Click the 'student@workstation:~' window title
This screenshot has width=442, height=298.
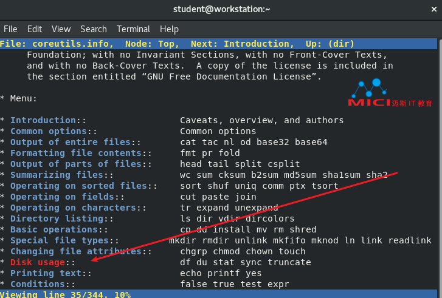(221, 9)
